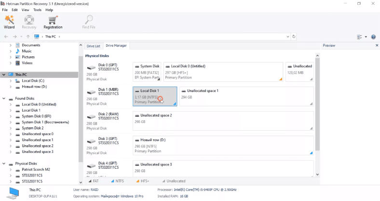Launch the Wizard tool

click(x=9, y=22)
